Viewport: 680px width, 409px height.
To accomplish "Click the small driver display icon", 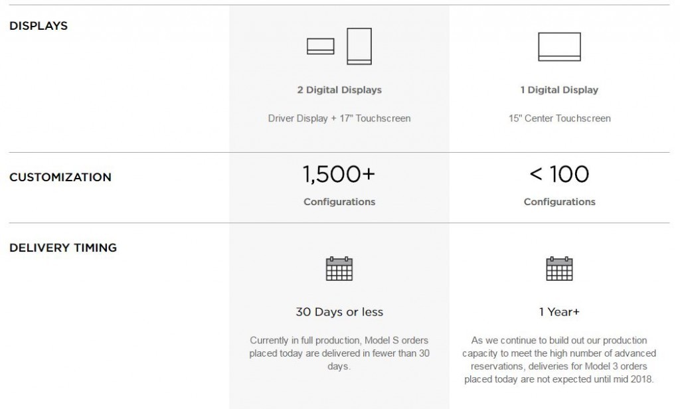I will (321, 46).
